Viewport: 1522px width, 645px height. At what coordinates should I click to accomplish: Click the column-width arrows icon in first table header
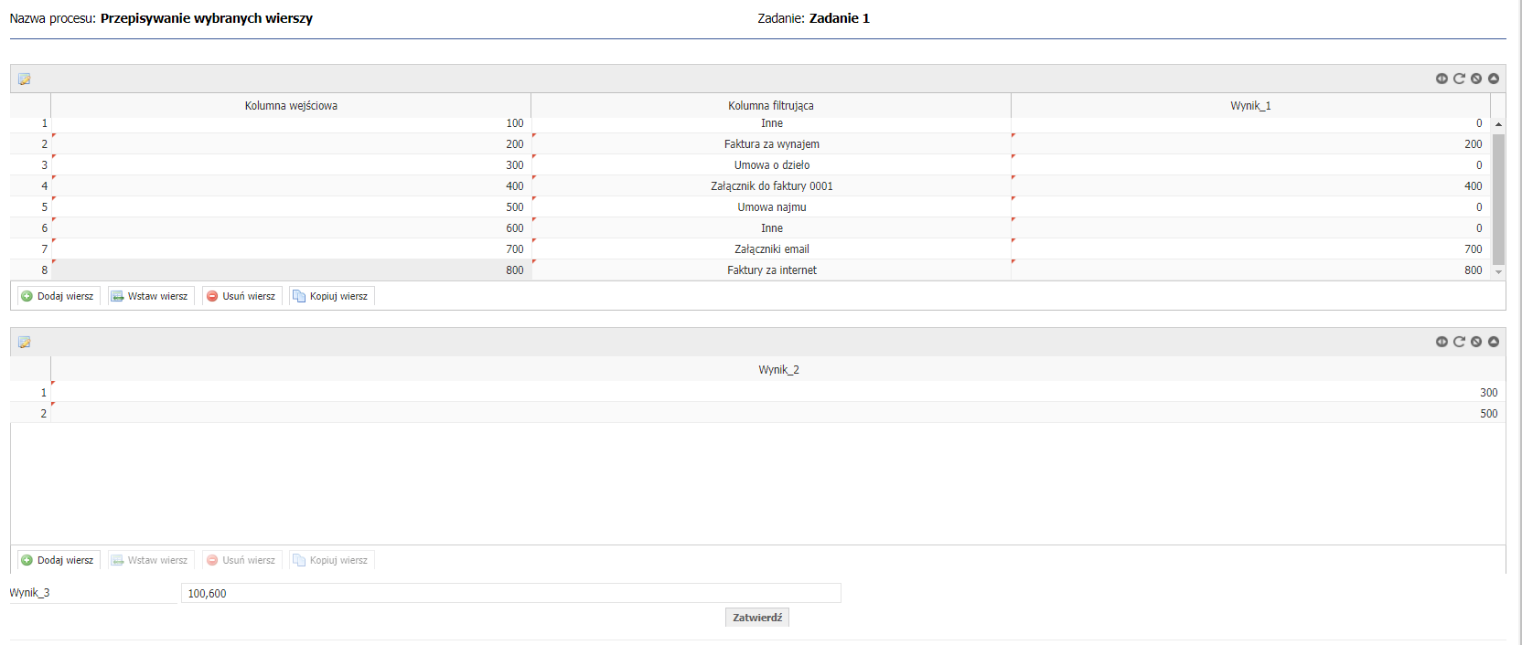[x=1442, y=79]
